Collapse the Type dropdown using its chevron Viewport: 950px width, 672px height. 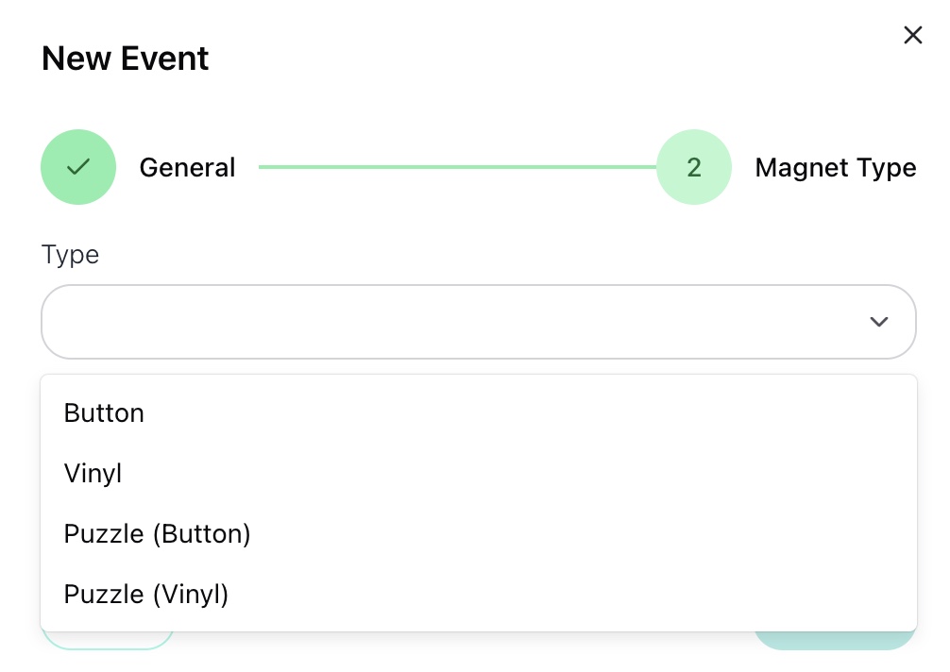tap(879, 322)
